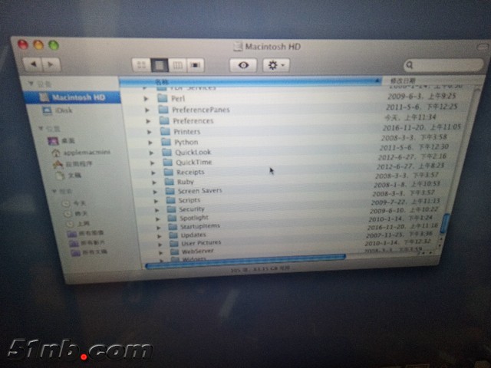Expand the Perl folder disclosure triangle

tap(146, 99)
